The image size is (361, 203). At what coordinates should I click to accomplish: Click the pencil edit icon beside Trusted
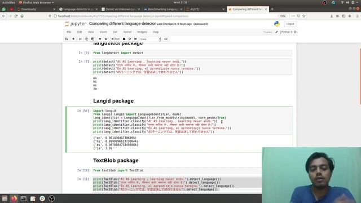click(276, 32)
